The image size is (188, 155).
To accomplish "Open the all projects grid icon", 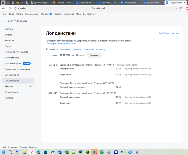I will click(96, 14).
